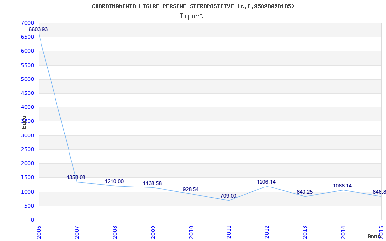This screenshot has height=241, width=386.
Task: Click the 4500 y-axis tick label
Action: tap(28, 93)
